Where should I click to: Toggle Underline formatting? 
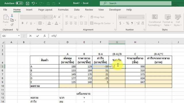[x=31, y=23]
